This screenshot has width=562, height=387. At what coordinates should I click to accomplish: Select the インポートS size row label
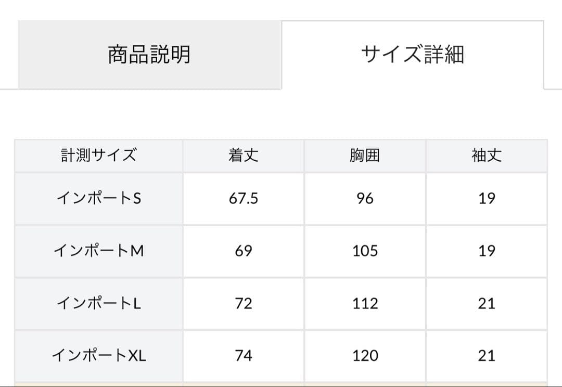point(99,198)
